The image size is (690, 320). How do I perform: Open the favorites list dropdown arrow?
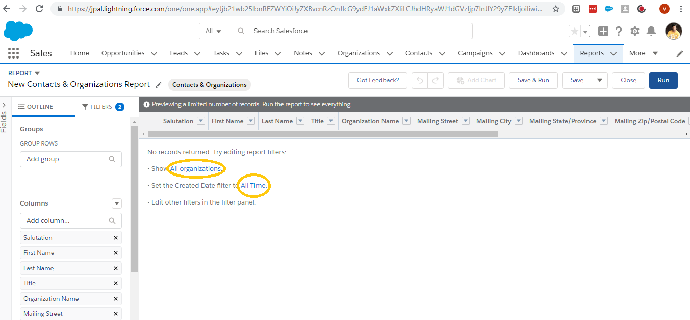click(x=585, y=31)
